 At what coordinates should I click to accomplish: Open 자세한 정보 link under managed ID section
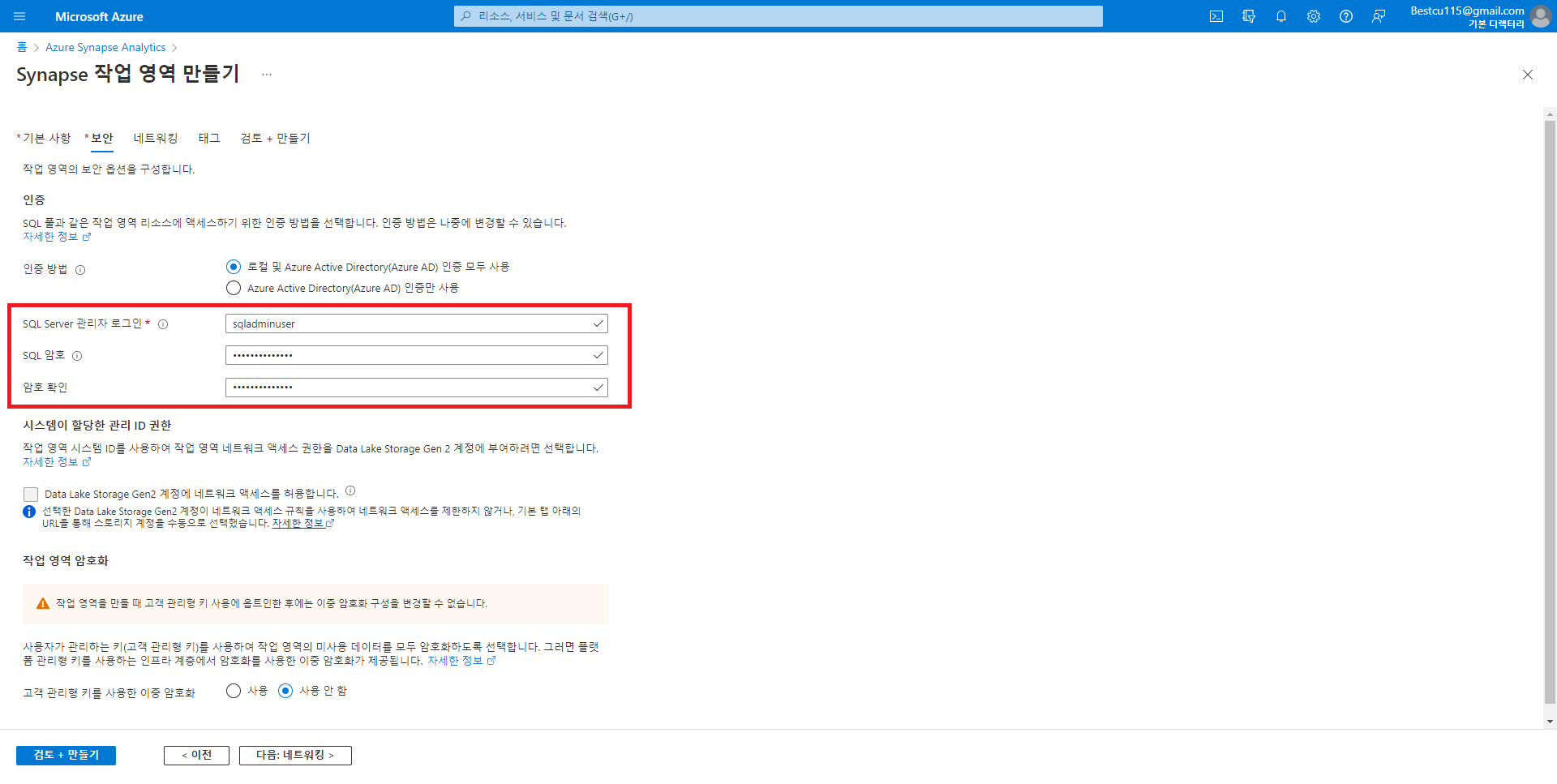tap(57, 462)
